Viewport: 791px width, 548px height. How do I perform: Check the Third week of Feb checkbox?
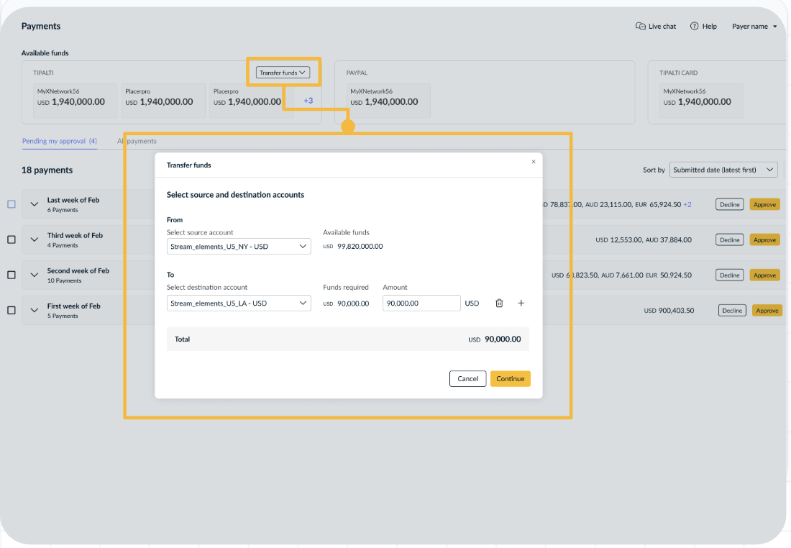12,239
